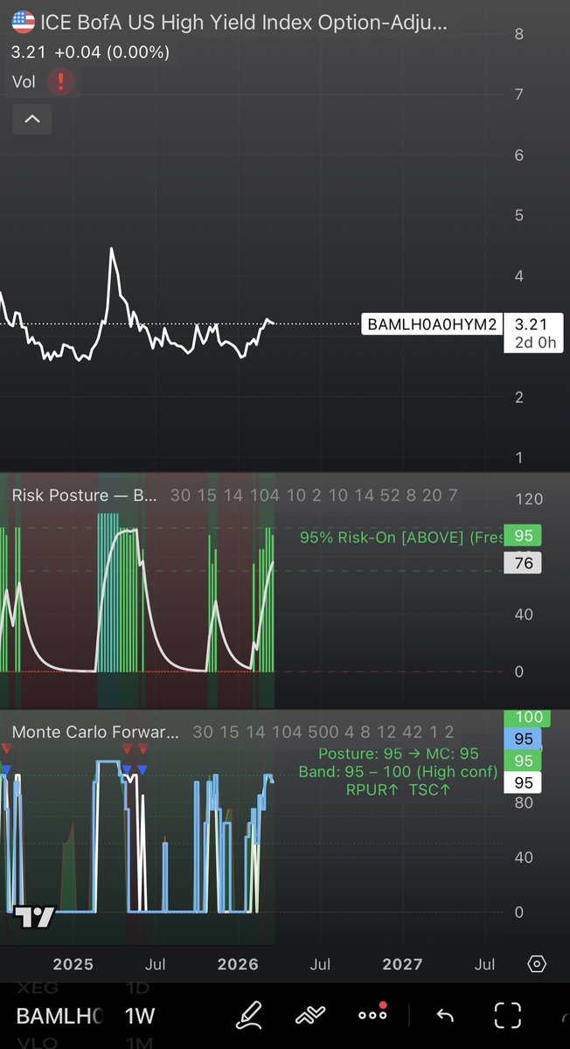Click the Band: 95 – 100 (High conf) text

(x=399, y=771)
